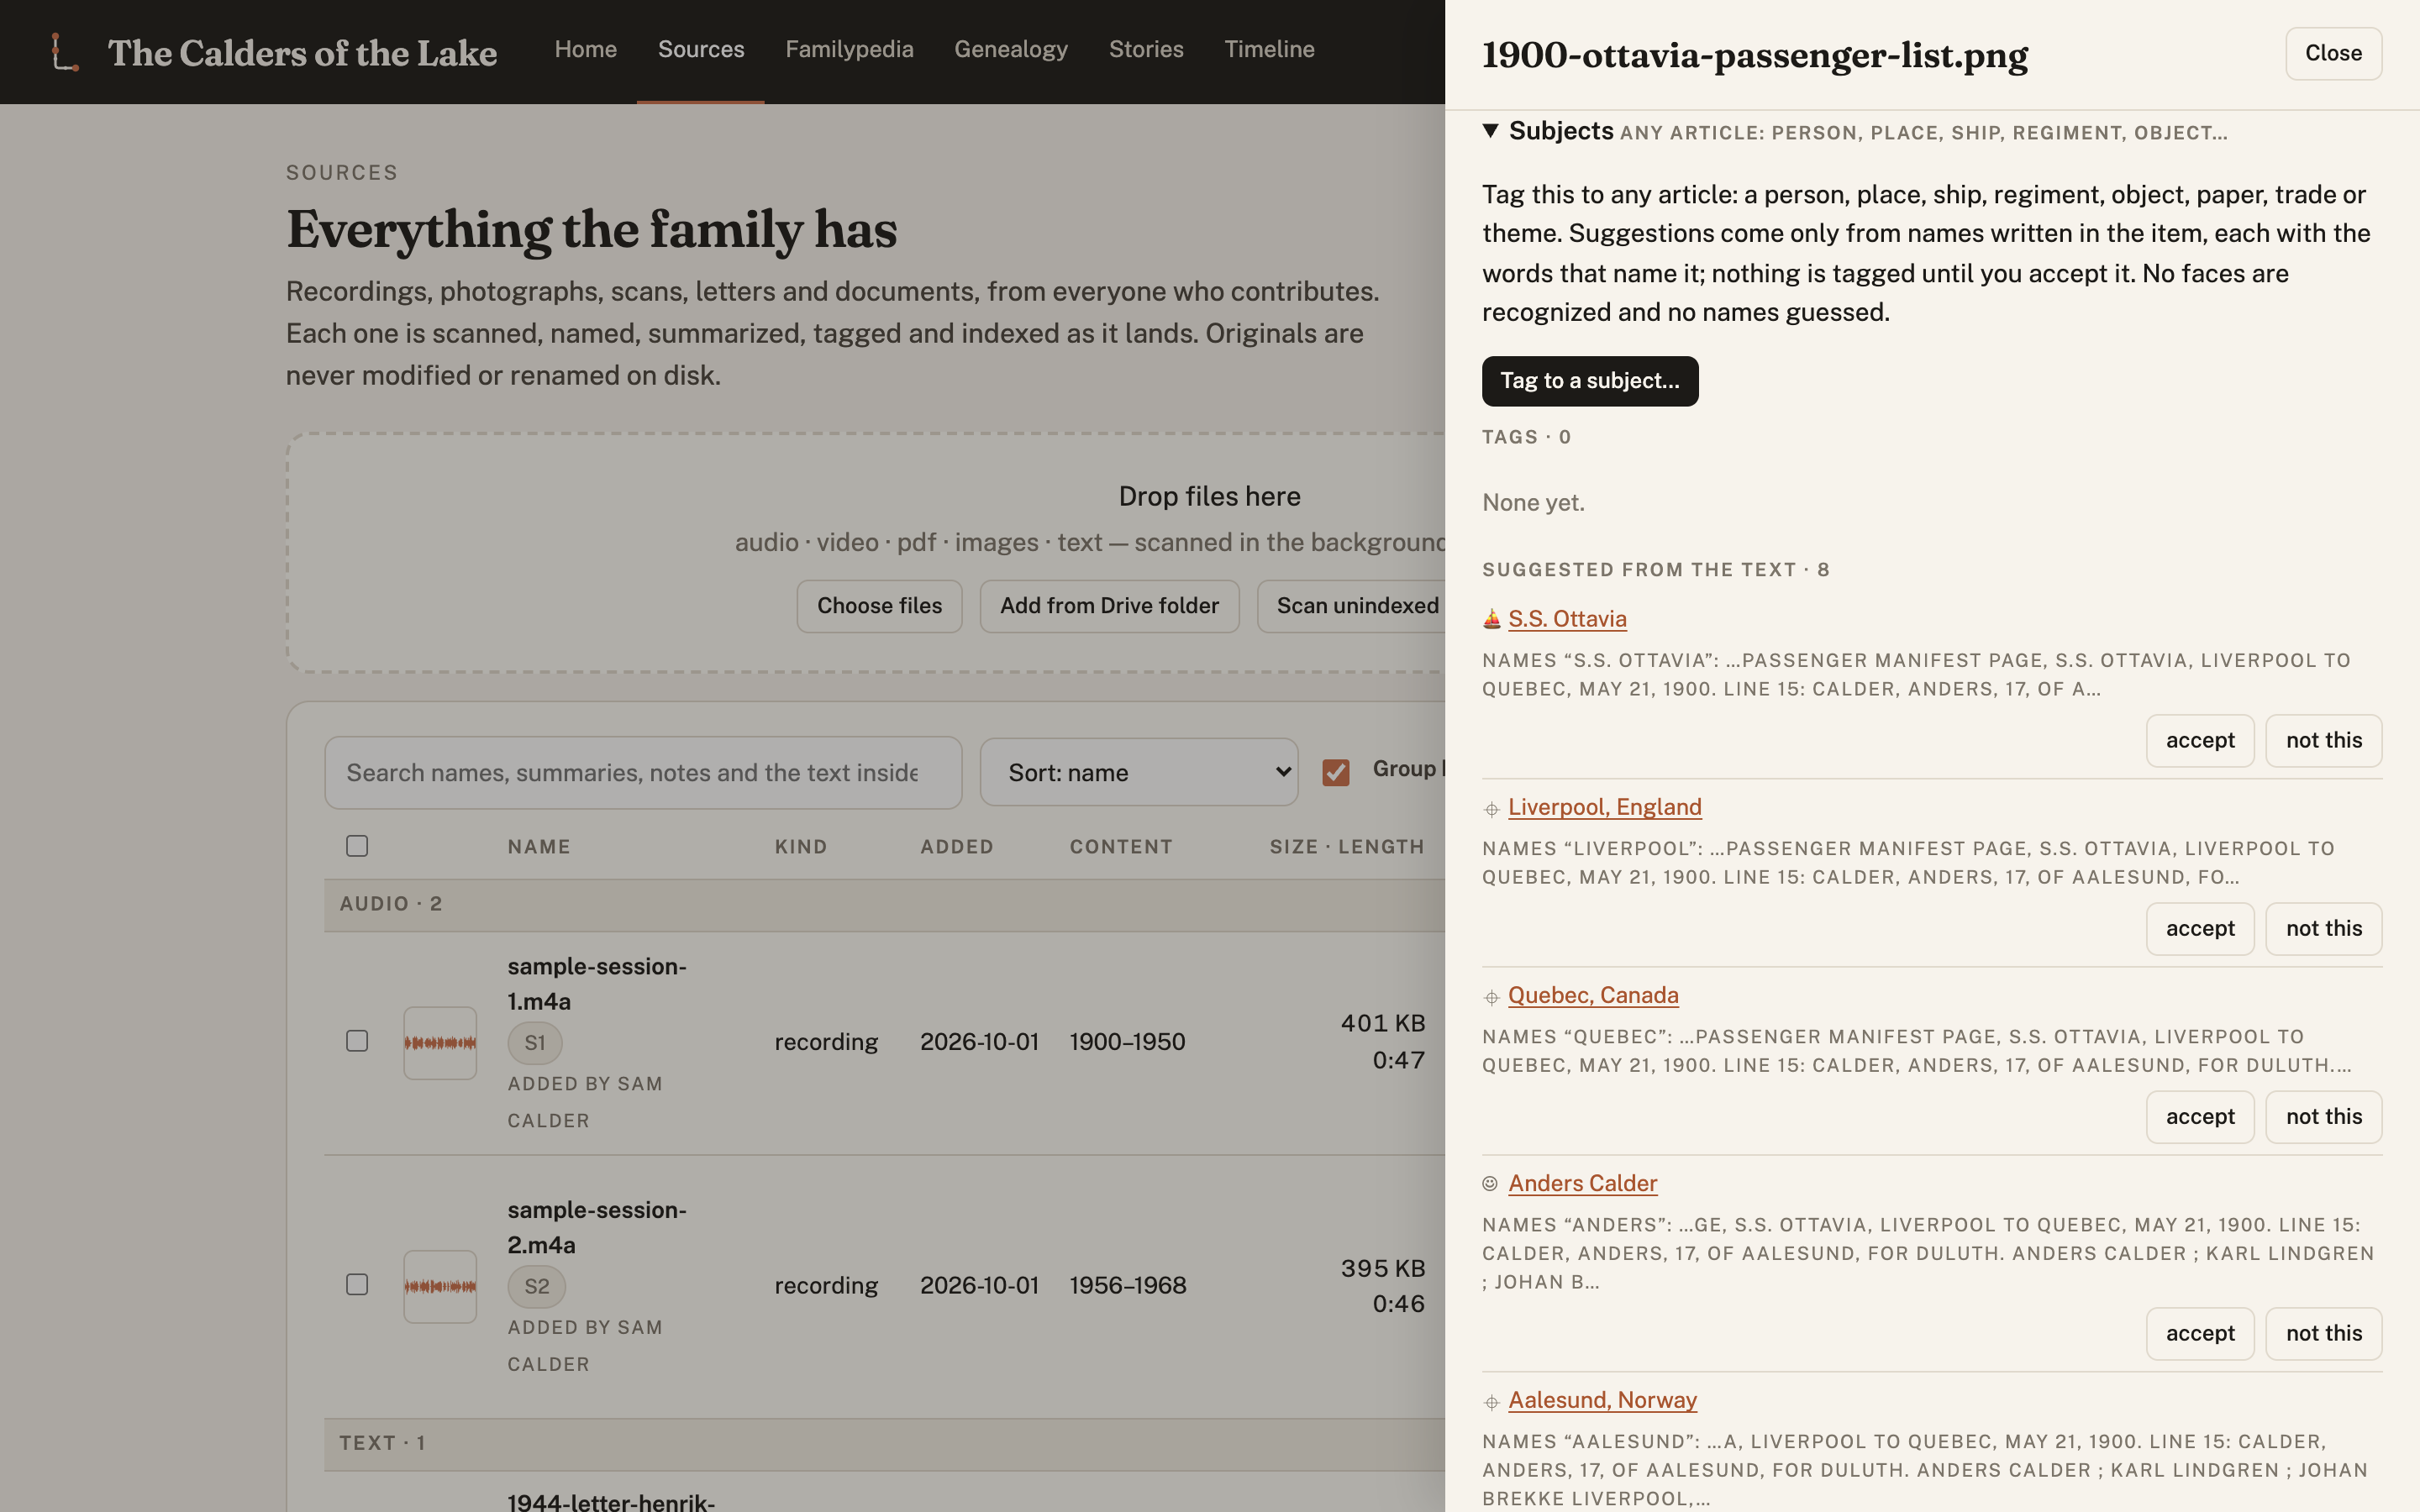Click the Tag to a subject… button

click(1590, 381)
